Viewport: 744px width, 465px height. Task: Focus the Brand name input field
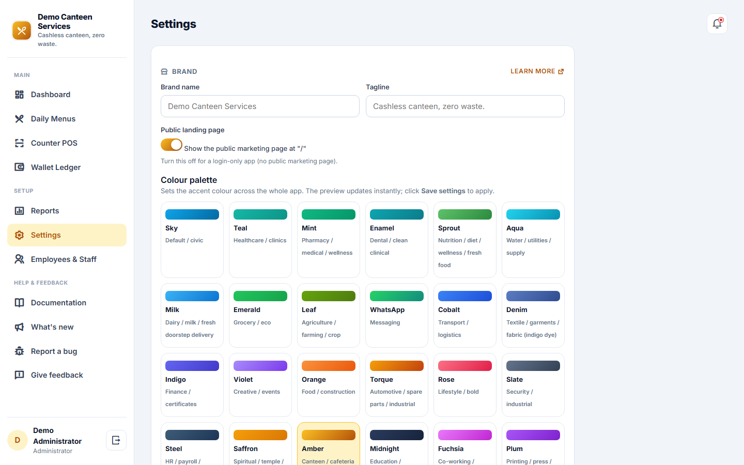pos(260,106)
